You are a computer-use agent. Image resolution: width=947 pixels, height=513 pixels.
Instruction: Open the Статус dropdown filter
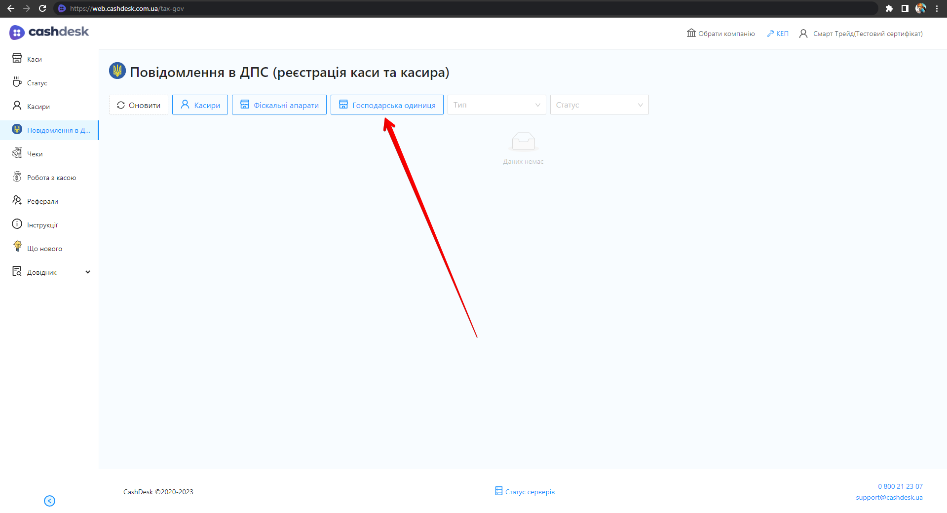pyautogui.click(x=599, y=105)
